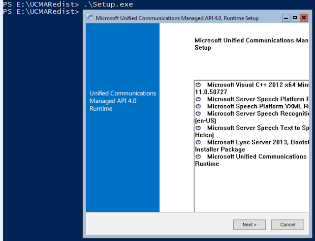Screen dimensions: 315x241
Task: Select the Server Speech Recognition item icon
Action: pyautogui.click(x=198, y=114)
